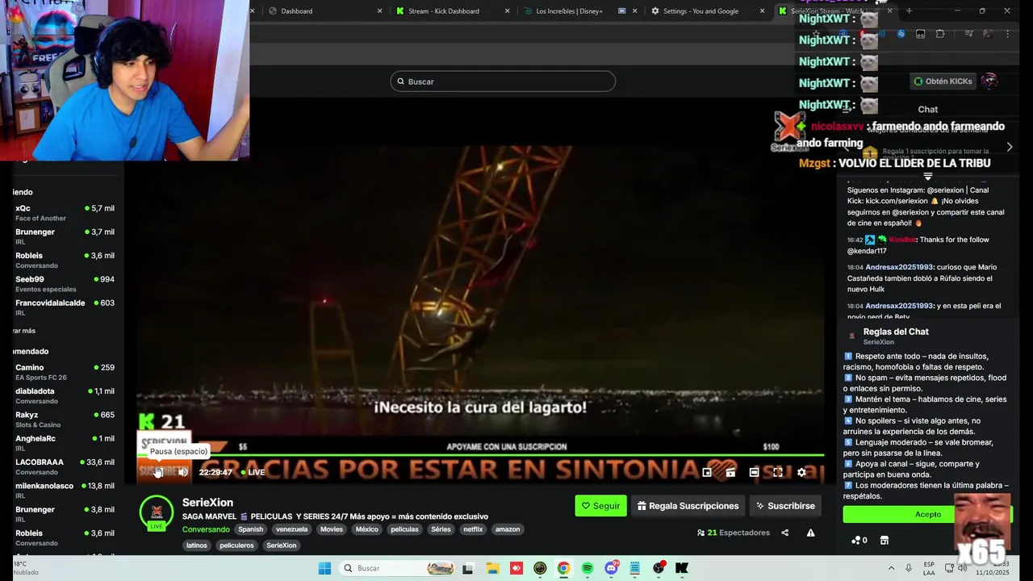Open xQc channel in the sidebar

[65, 213]
